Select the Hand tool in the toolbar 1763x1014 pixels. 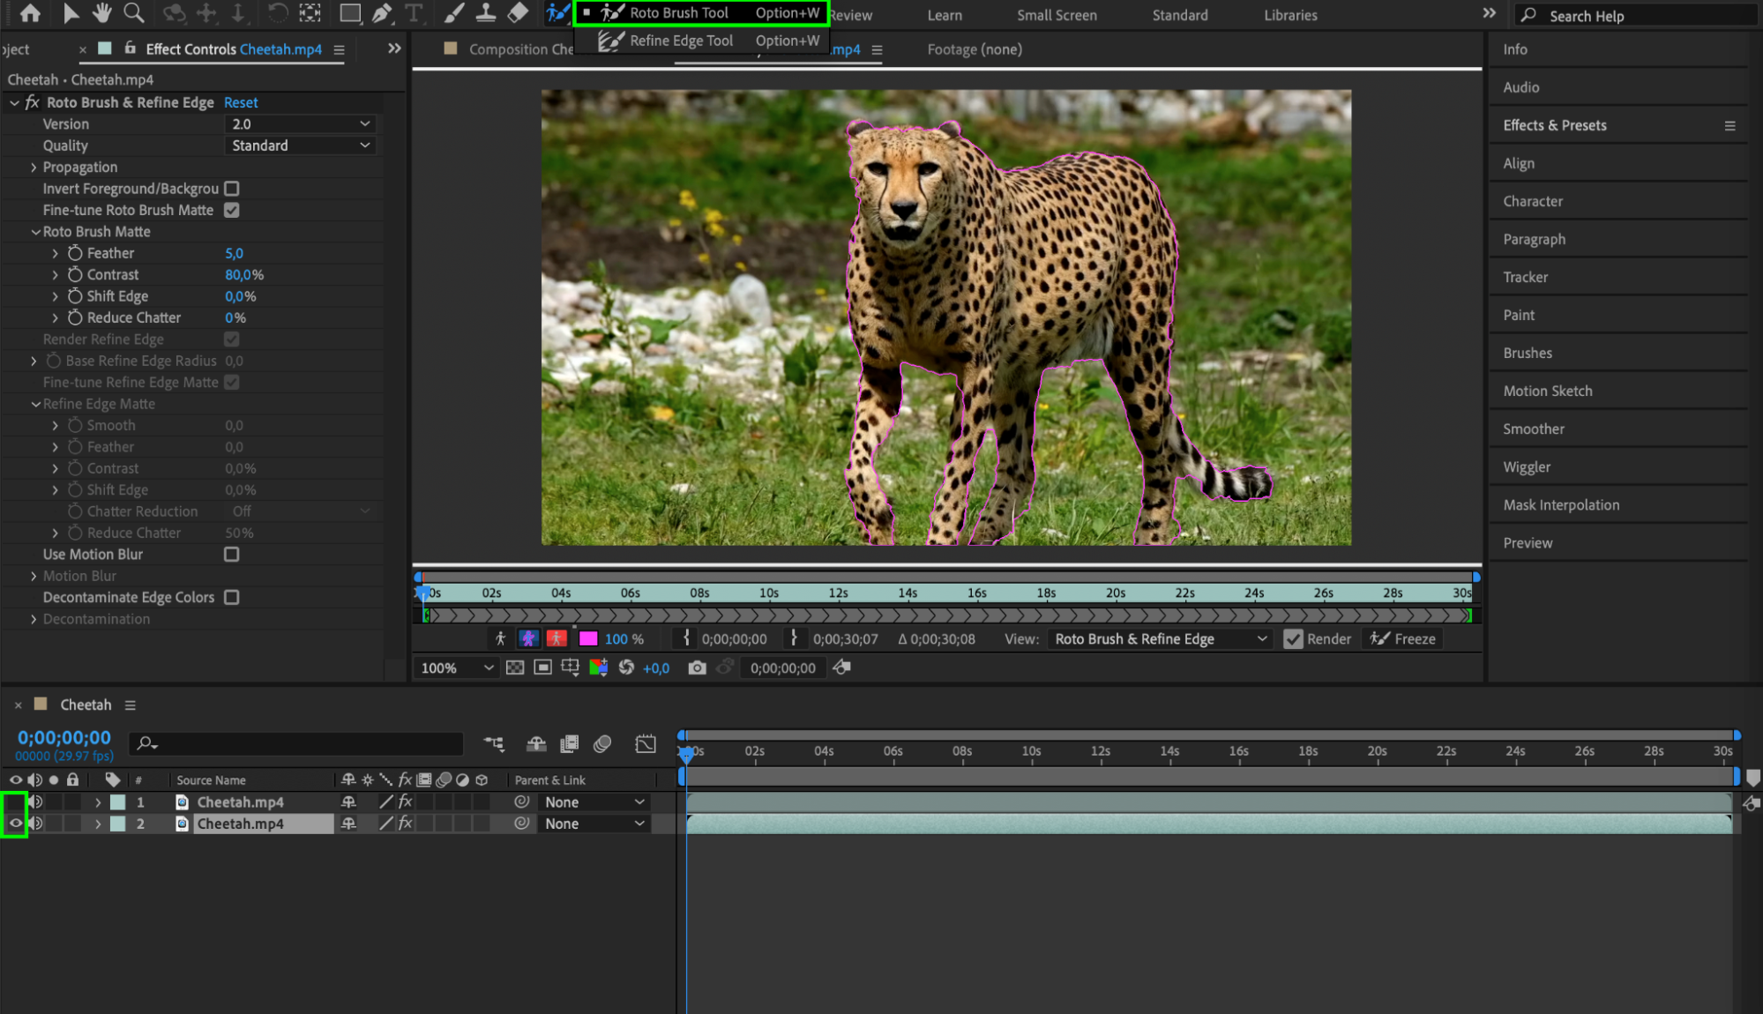click(101, 13)
